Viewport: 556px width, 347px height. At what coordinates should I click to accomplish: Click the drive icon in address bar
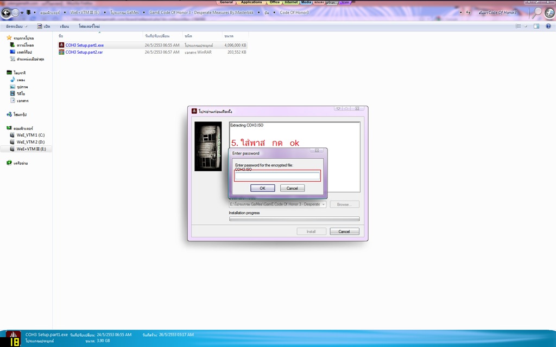pyautogui.click(x=29, y=12)
